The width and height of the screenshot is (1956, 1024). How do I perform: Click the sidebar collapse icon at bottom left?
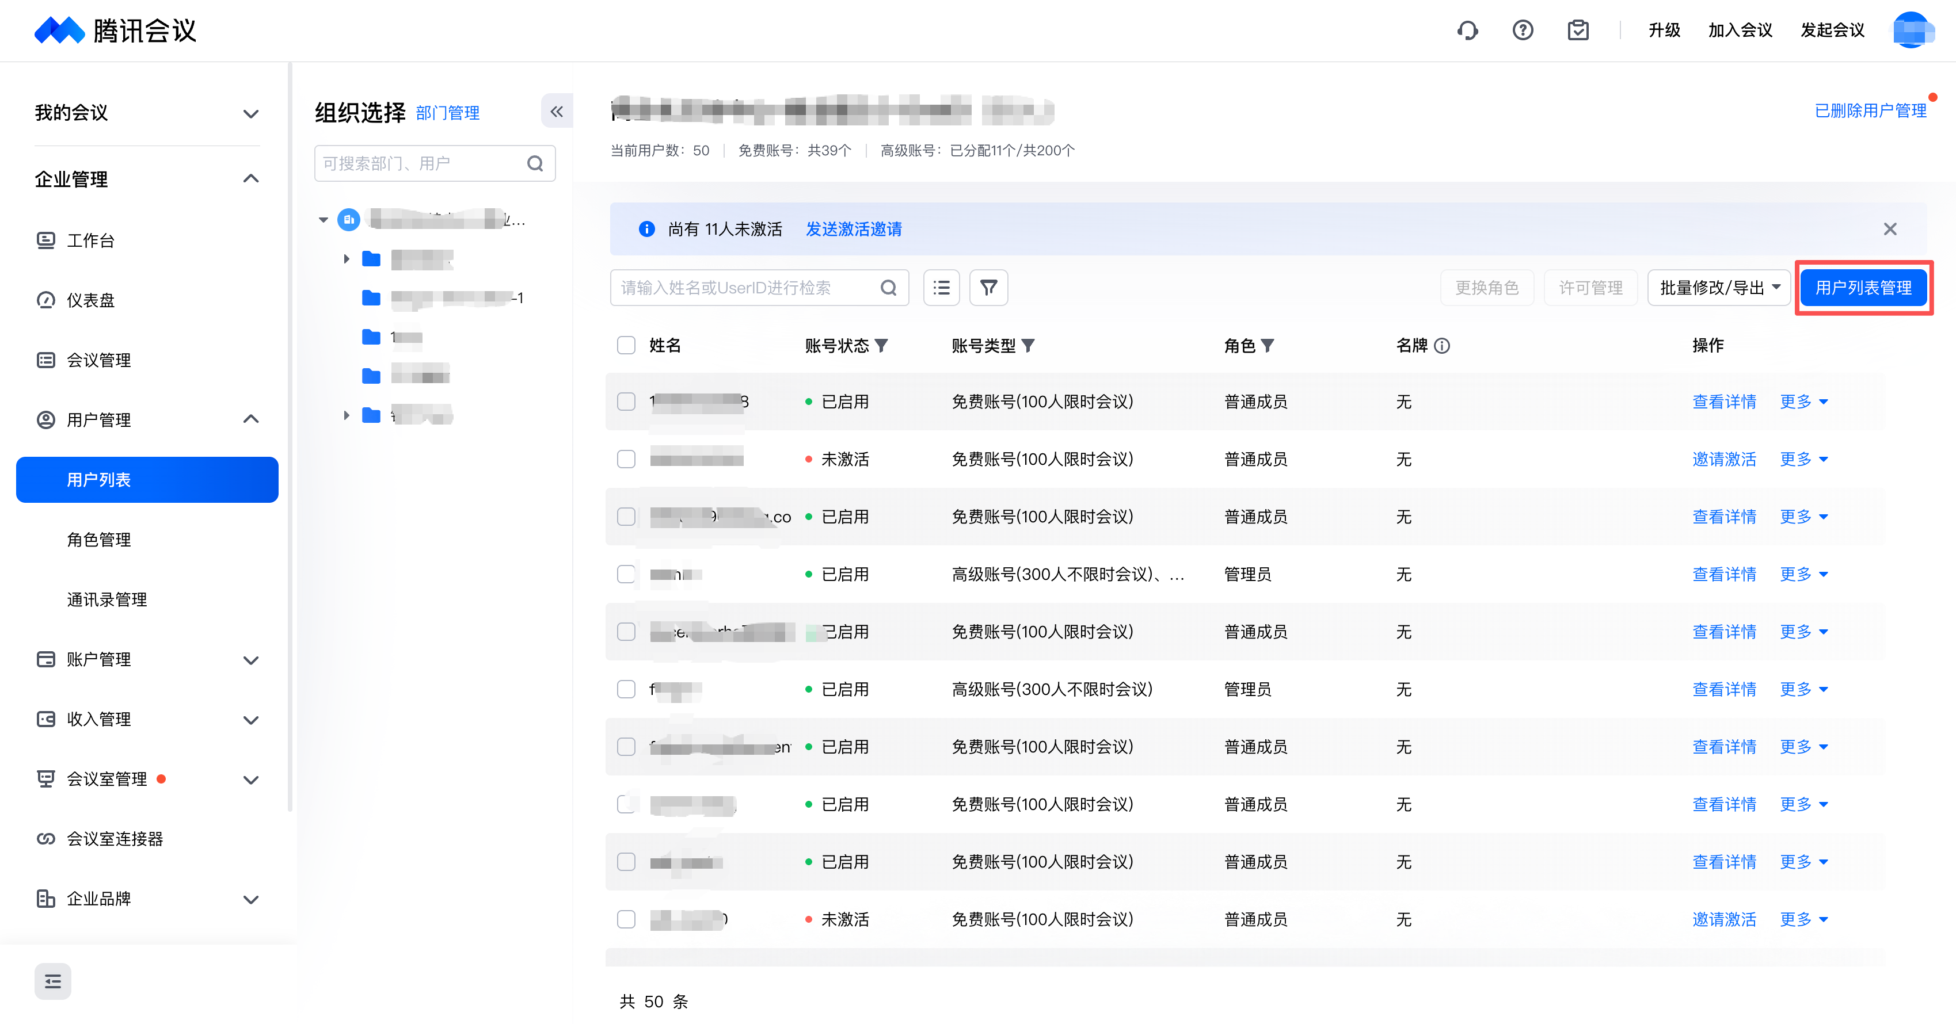52,981
